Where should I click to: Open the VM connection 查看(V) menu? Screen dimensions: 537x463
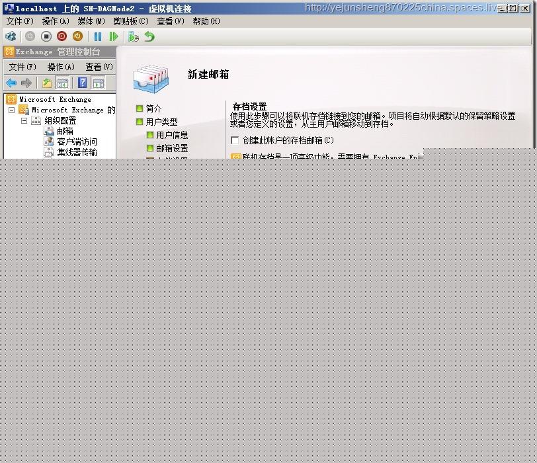[170, 21]
